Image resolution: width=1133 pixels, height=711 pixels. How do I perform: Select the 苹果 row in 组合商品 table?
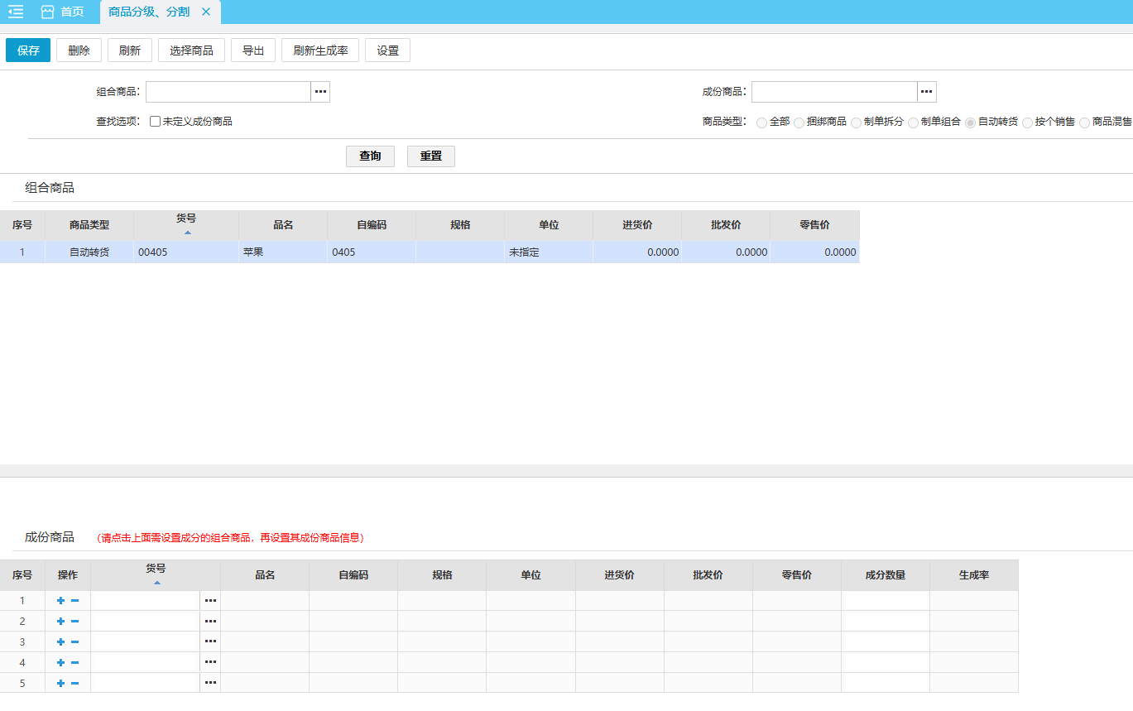(x=282, y=252)
